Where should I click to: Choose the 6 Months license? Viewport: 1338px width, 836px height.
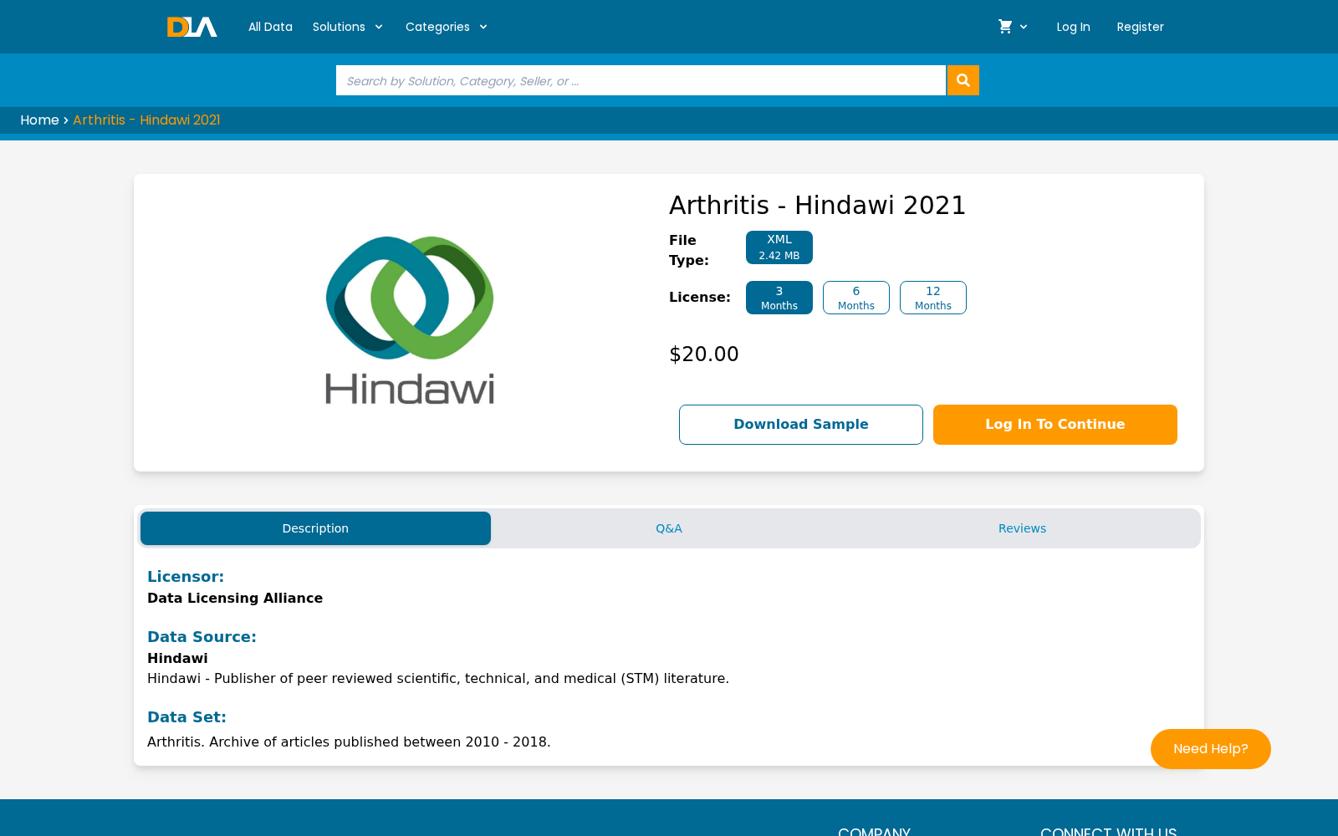pyautogui.click(x=856, y=298)
